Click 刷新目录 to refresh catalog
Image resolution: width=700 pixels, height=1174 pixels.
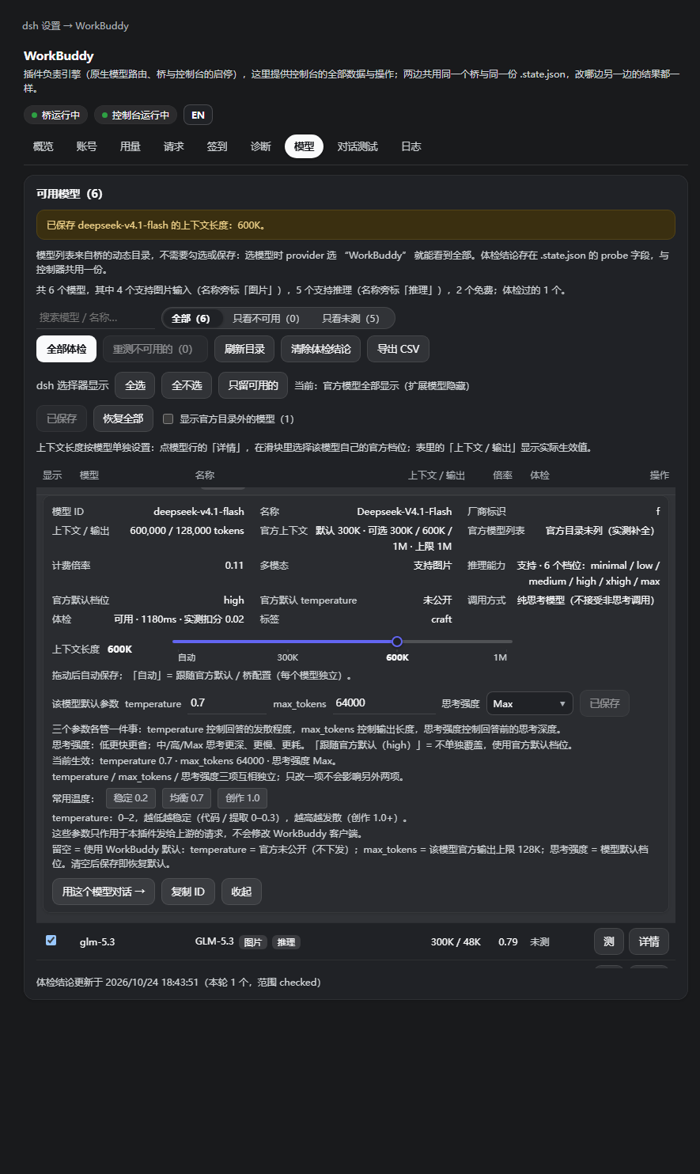(244, 349)
